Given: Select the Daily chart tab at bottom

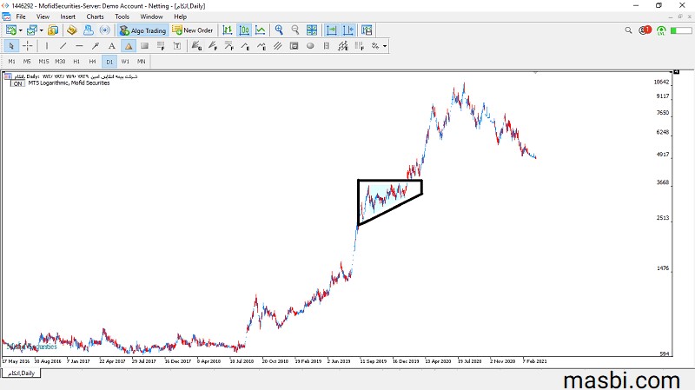Looking at the screenshot, I should [22, 373].
